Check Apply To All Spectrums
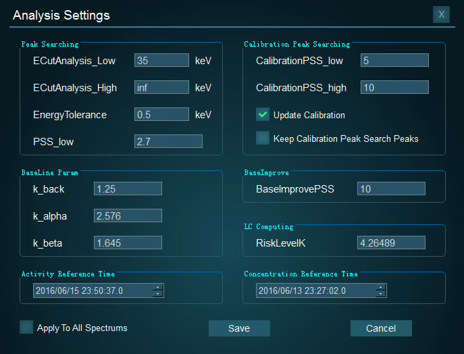The height and width of the screenshot is (354, 464). pyautogui.click(x=26, y=327)
